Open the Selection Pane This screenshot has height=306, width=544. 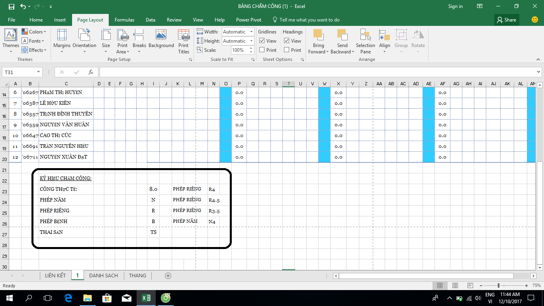tap(365, 41)
